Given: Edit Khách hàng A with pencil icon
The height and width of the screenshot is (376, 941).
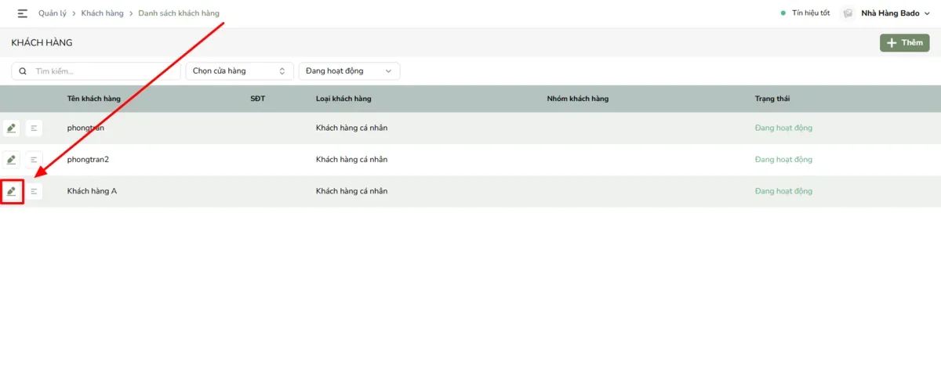Looking at the screenshot, I should click(x=11, y=191).
